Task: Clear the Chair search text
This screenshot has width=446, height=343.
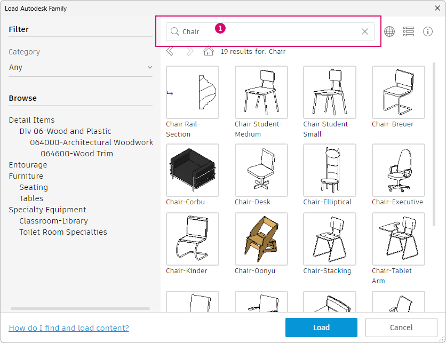Action: point(365,31)
